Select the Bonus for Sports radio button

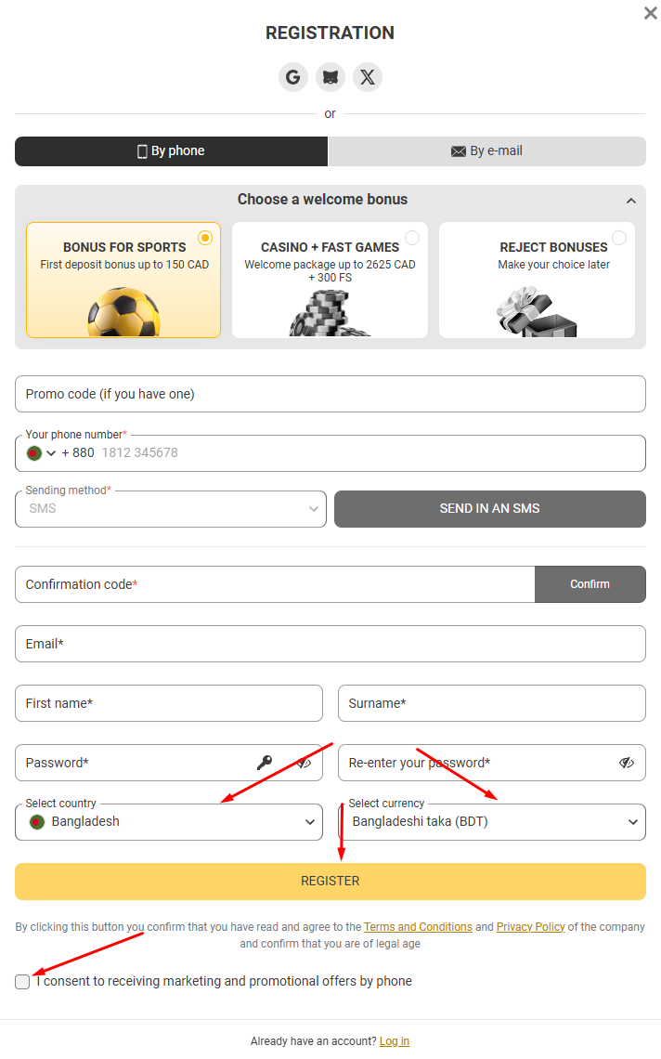(x=205, y=238)
